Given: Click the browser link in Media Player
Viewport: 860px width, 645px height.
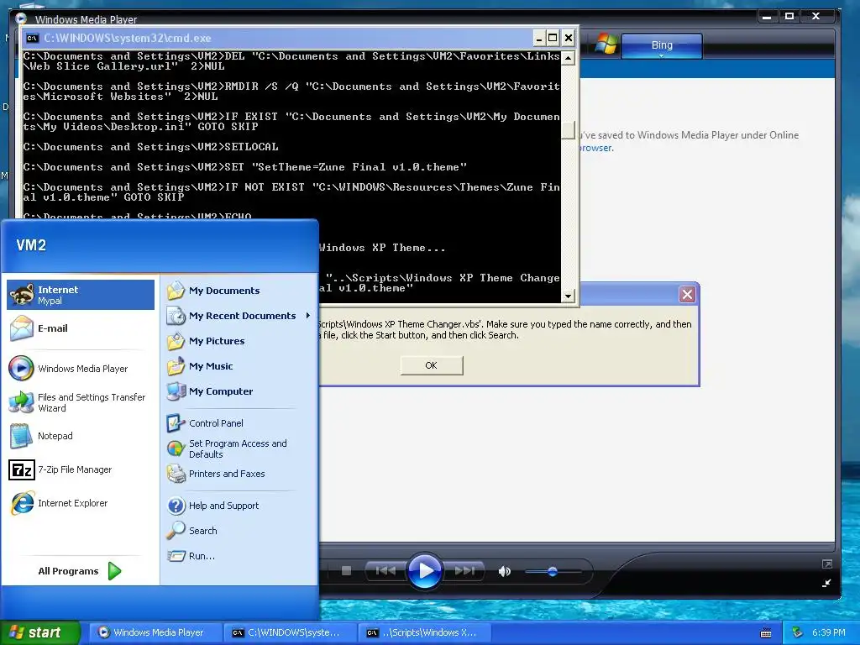Looking at the screenshot, I should tap(596, 148).
